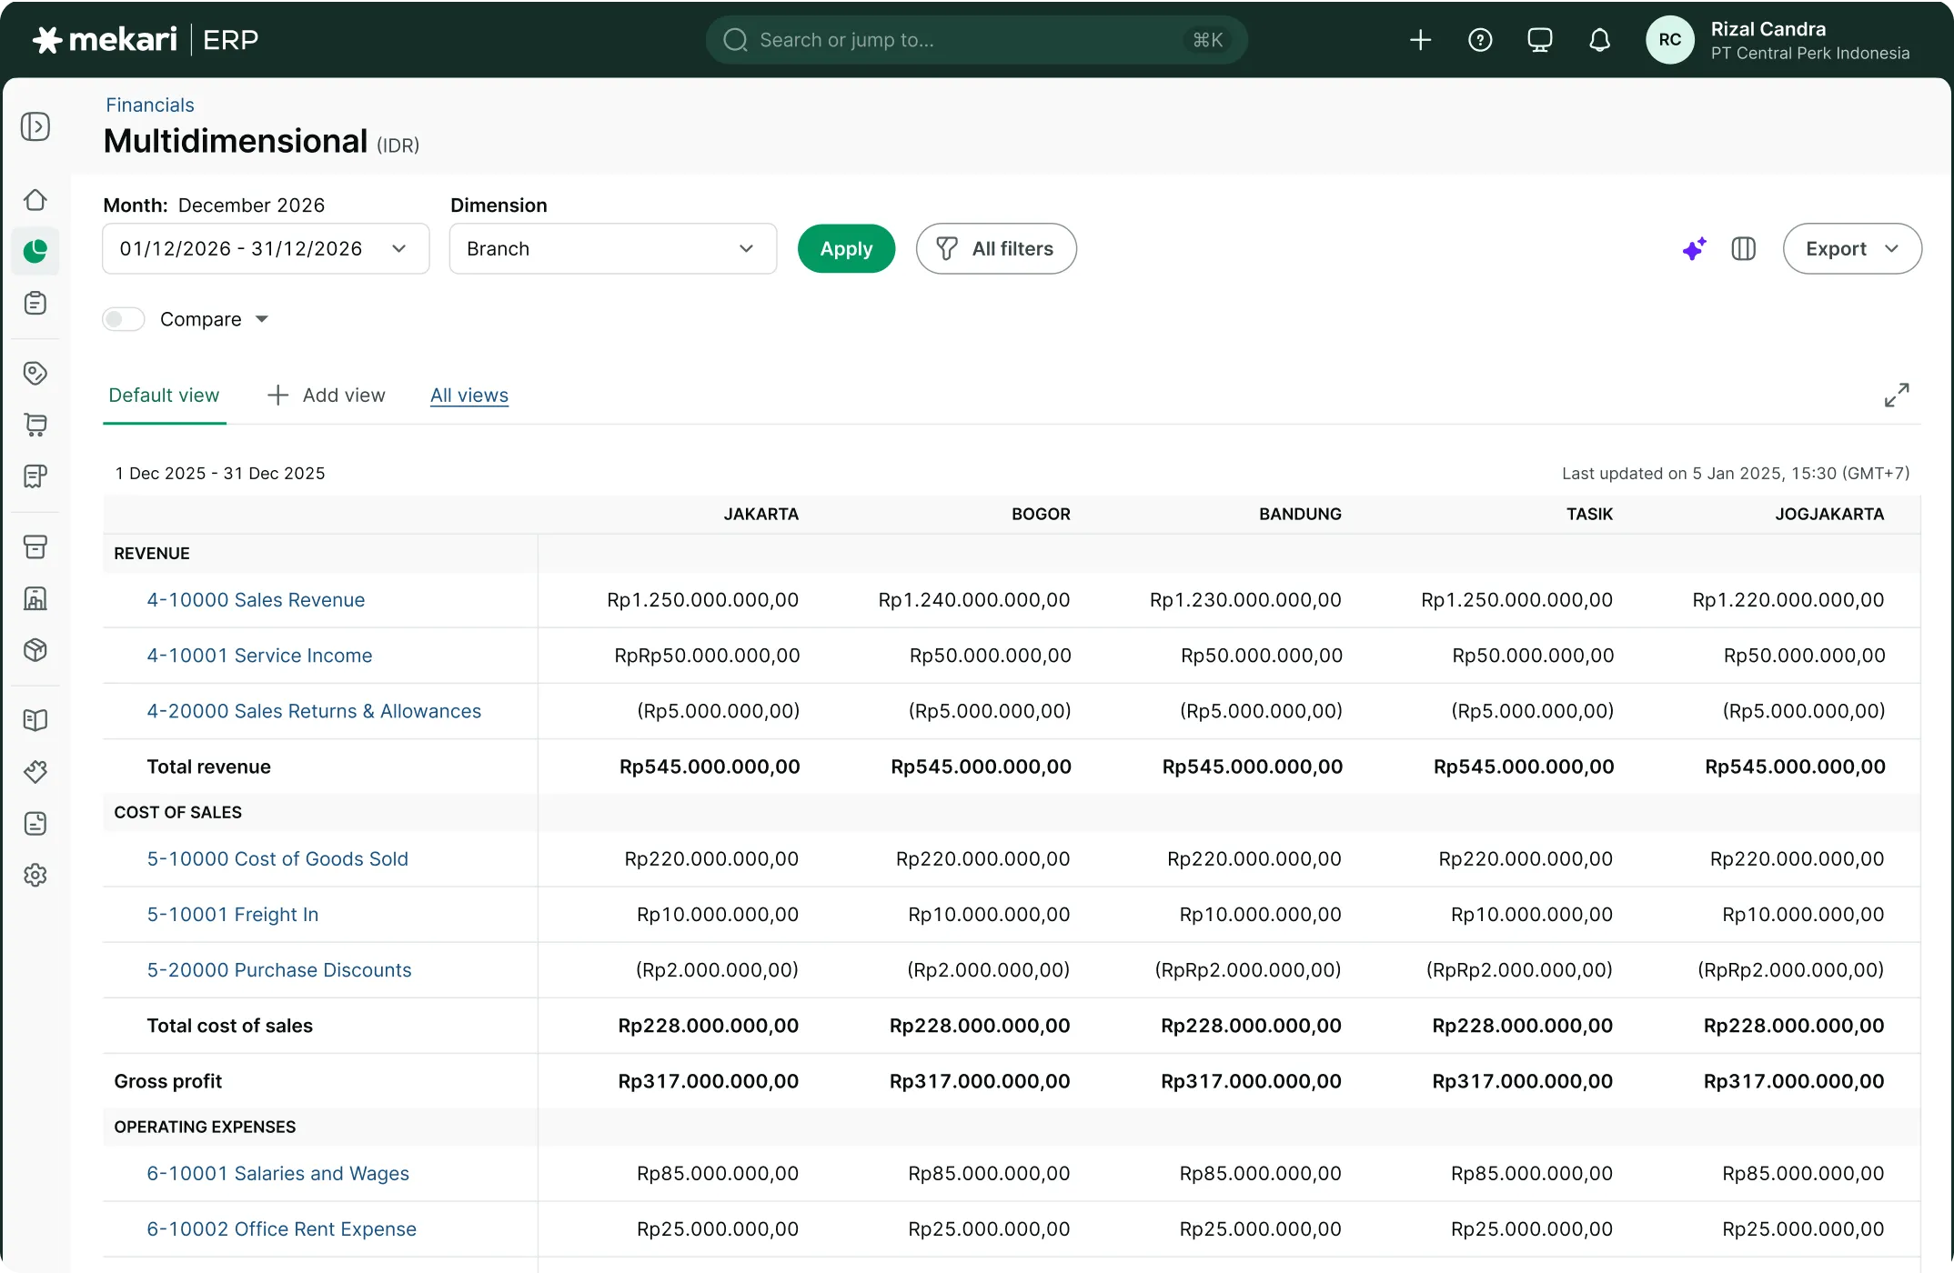Open the Rizal Candra profile avatar

1670,40
